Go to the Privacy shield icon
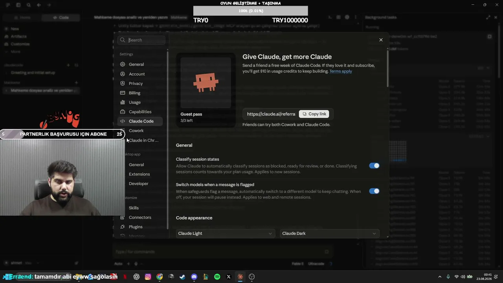The height and width of the screenshot is (283, 503). 123,83
